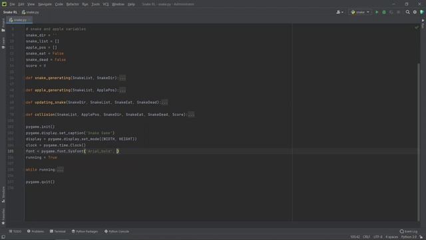Click the read-only lock icon in status bar
Viewport: 426px width, 240px height.
pos(421,237)
